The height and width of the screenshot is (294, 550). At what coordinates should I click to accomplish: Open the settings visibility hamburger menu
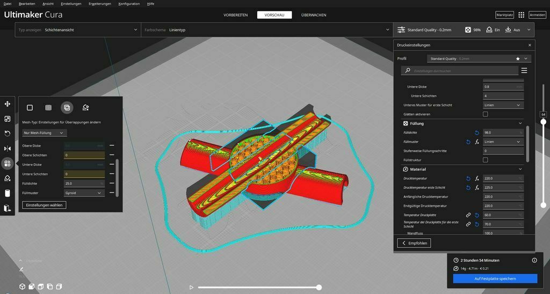524,70
